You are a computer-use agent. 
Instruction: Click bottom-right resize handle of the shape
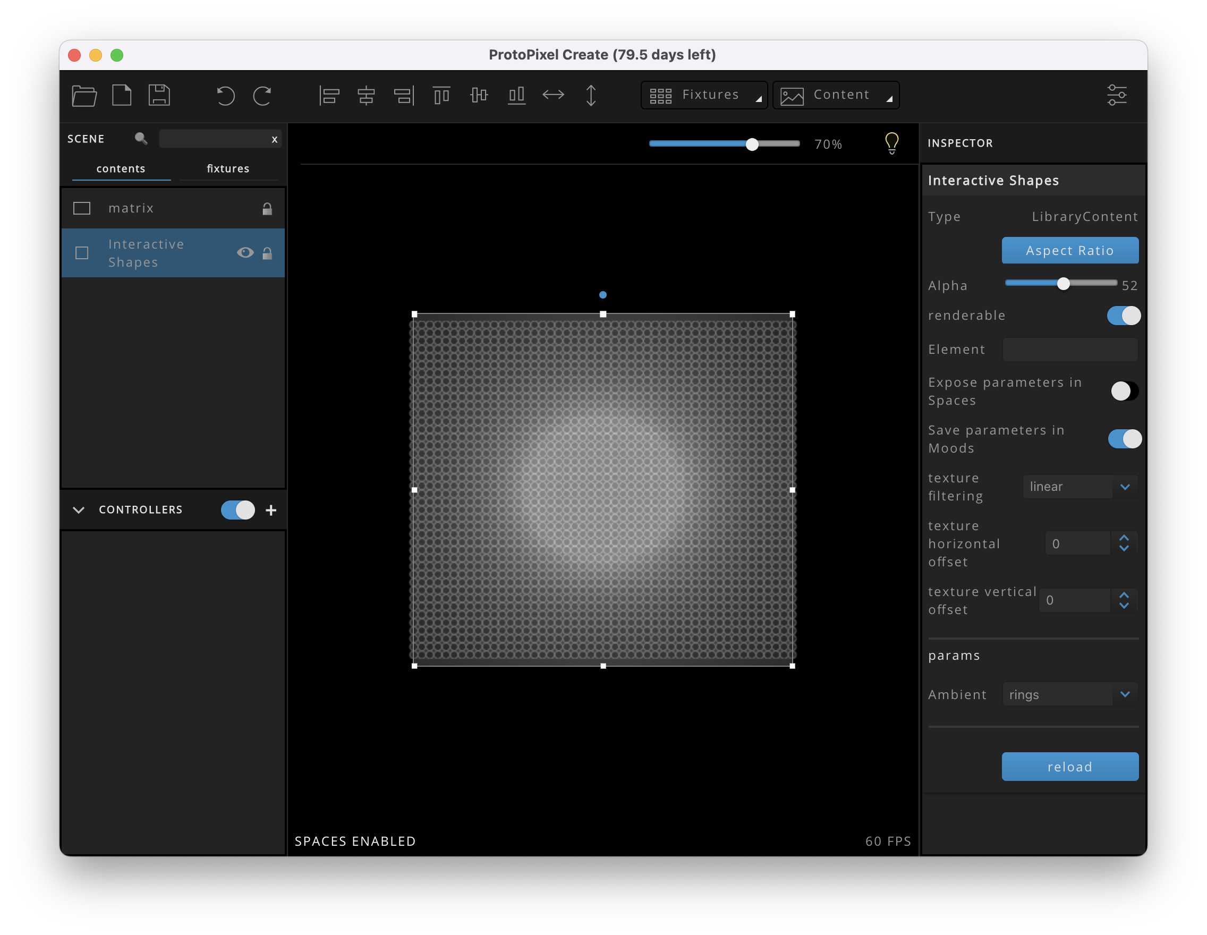[x=793, y=666]
